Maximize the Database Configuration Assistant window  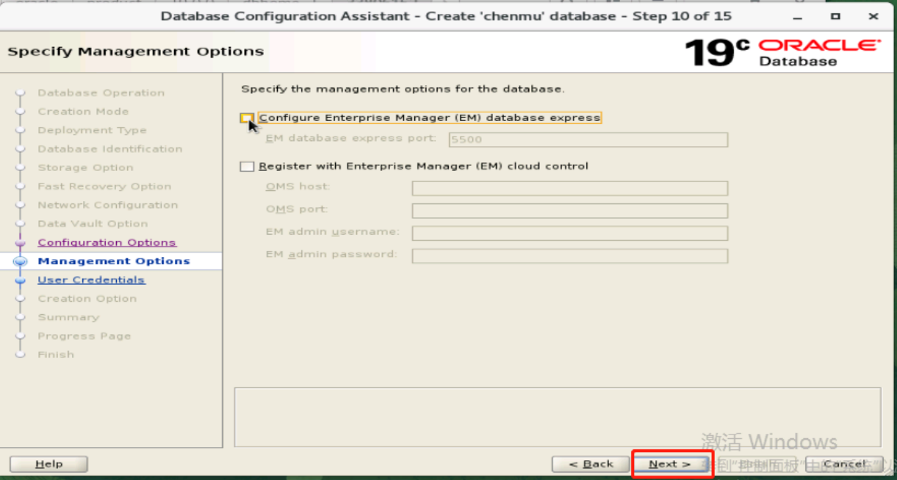[x=835, y=15]
